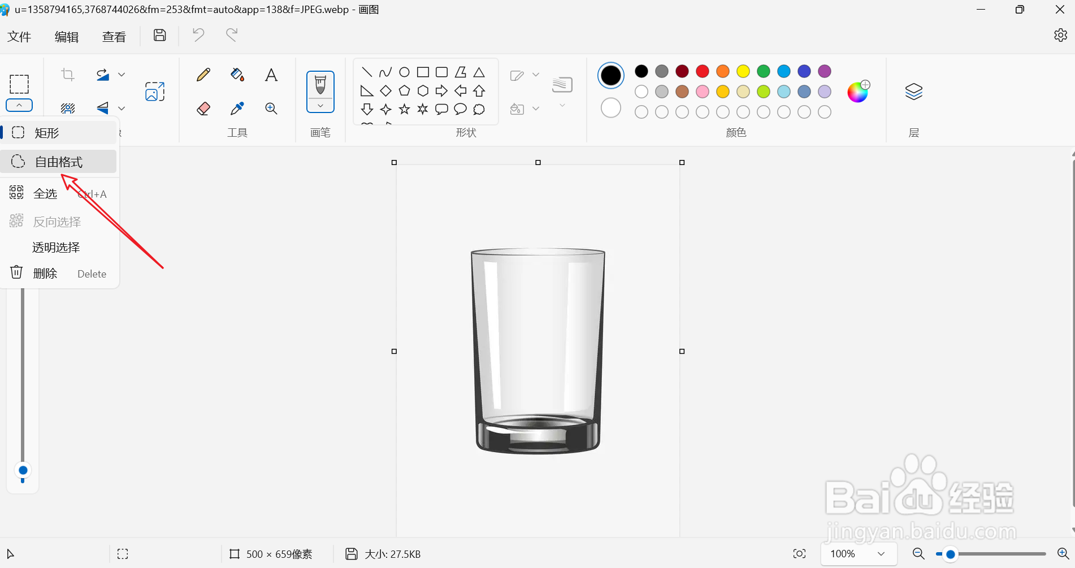Select the Right arrow shape
The width and height of the screenshot is (1075, 568).
click(441, 90)
